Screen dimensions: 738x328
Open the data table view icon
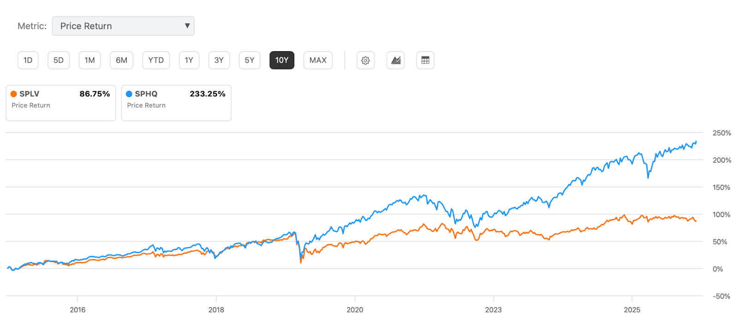(425, 60)
